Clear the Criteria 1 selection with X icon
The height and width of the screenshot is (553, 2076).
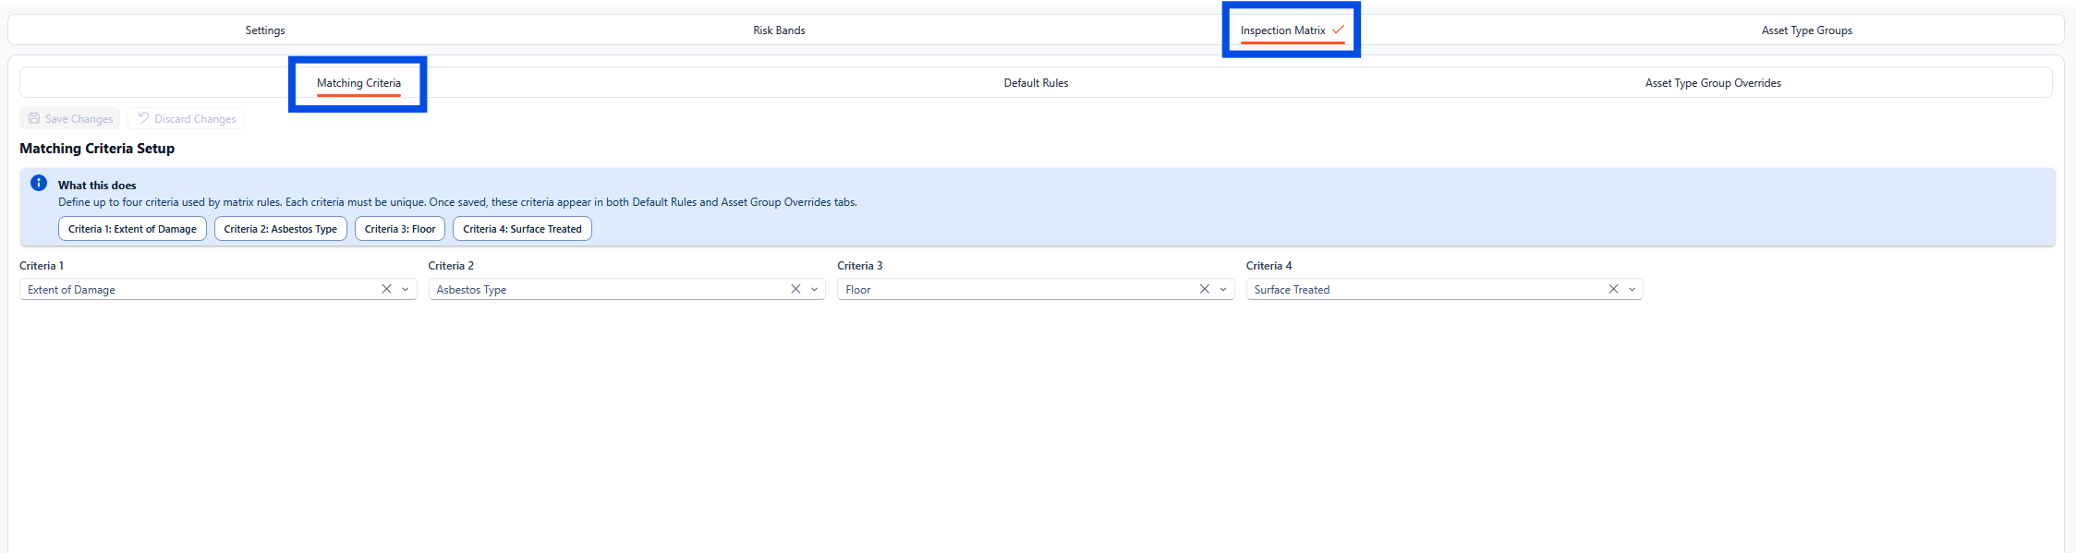coord(386,289)
